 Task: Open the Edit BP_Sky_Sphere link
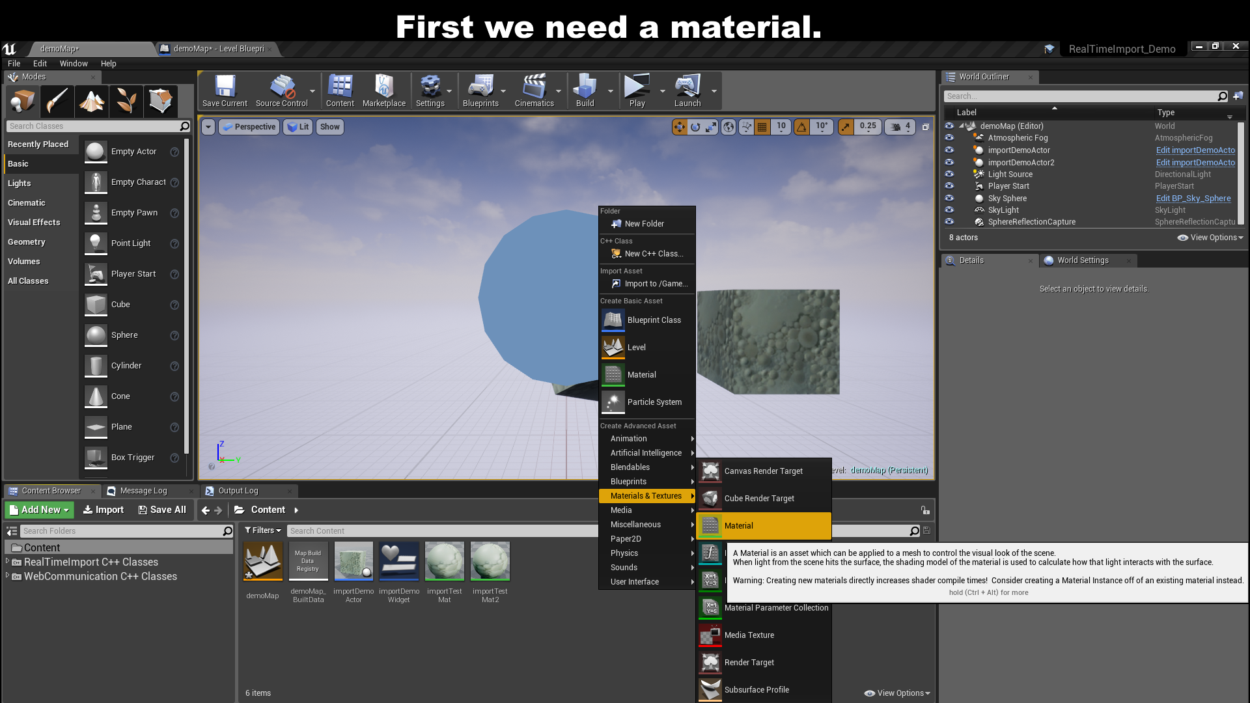[x=1193, y=199]
